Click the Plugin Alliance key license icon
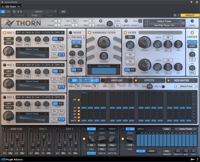Viewport: 200px width, 162px height. point(193,159)
